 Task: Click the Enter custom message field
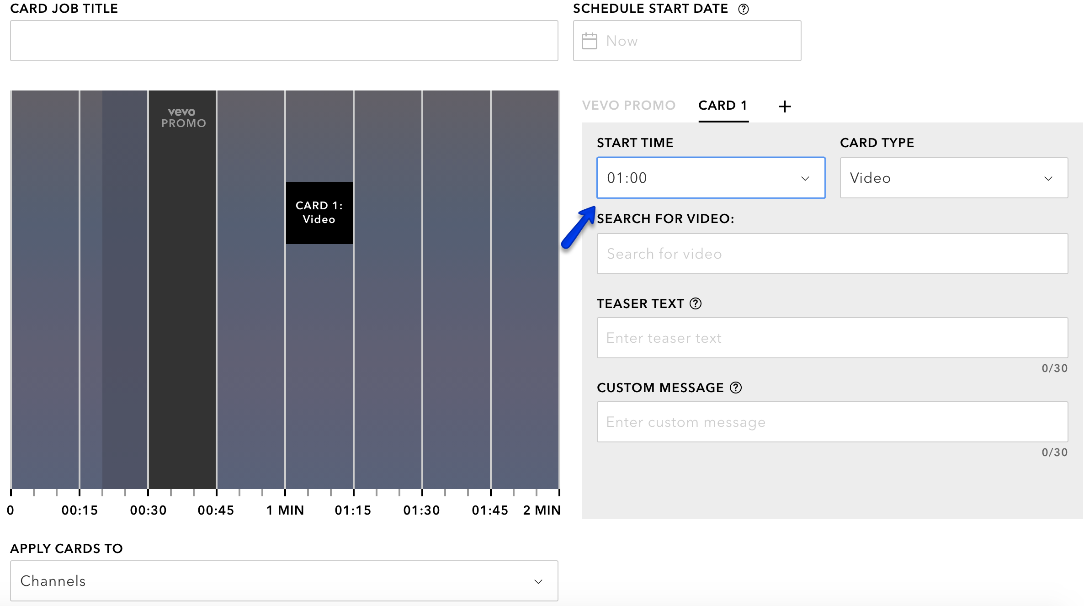[x=832, y=422]
